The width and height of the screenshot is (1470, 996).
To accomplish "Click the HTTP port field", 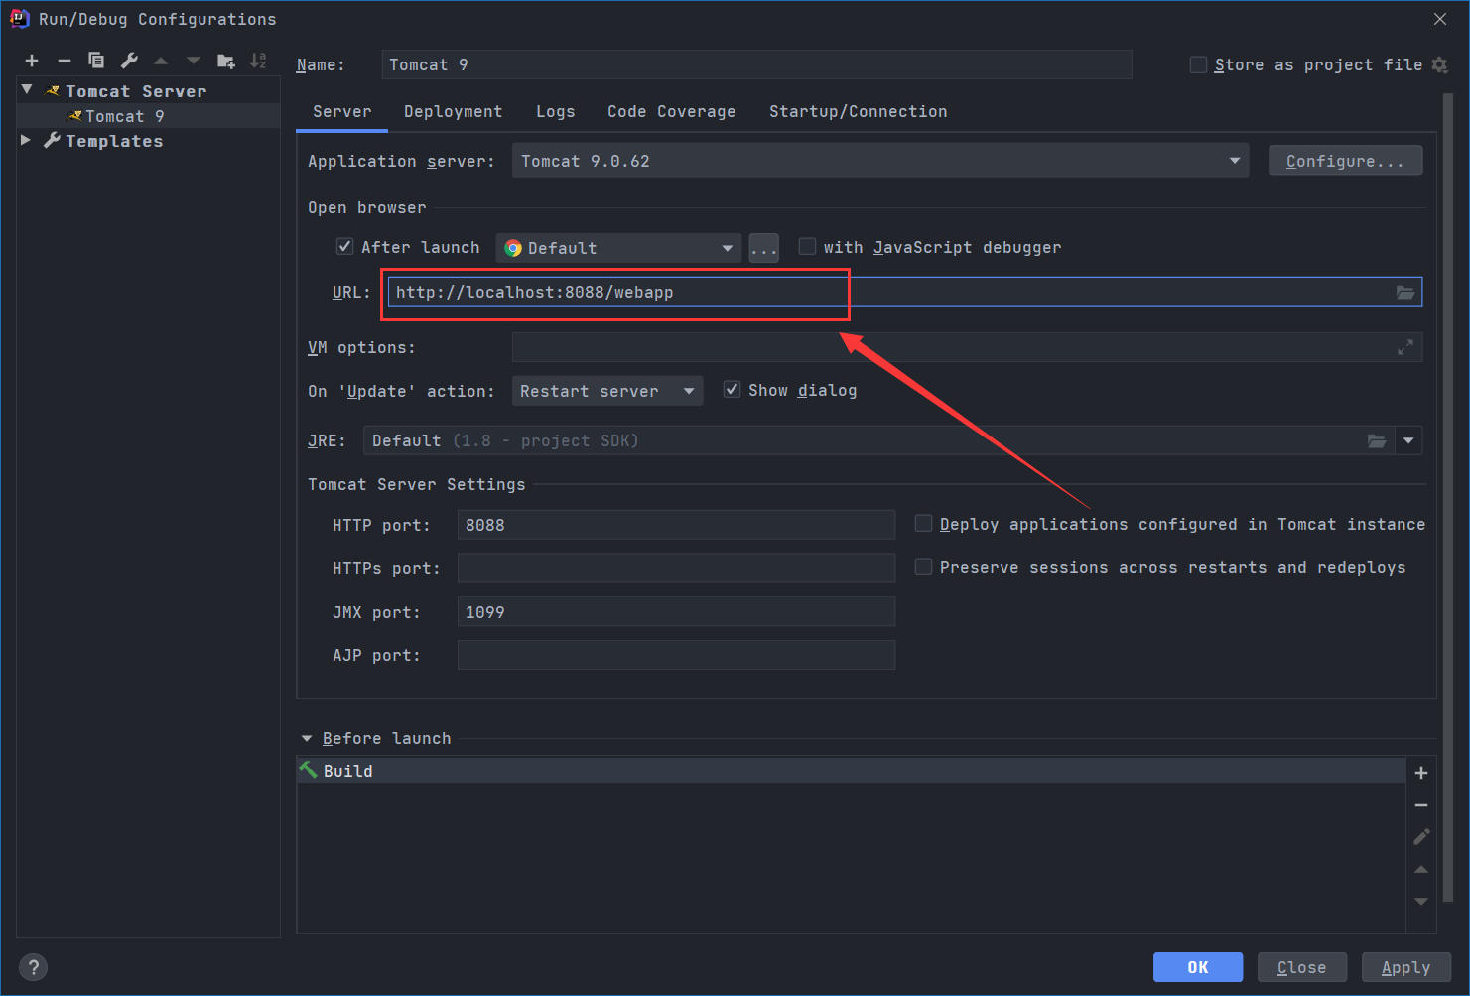I will coord(676,525).
